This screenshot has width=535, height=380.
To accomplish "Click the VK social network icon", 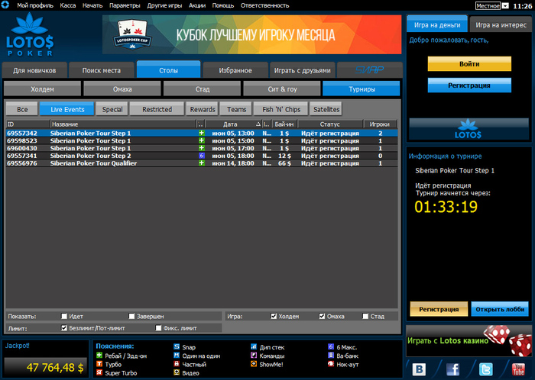I will (x=420, y=369).
